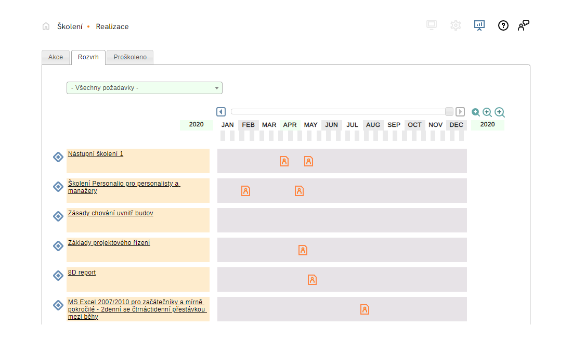Open the MS Excel training event marker
This screenshot has height=364, width=572.
tap(365, 309)
